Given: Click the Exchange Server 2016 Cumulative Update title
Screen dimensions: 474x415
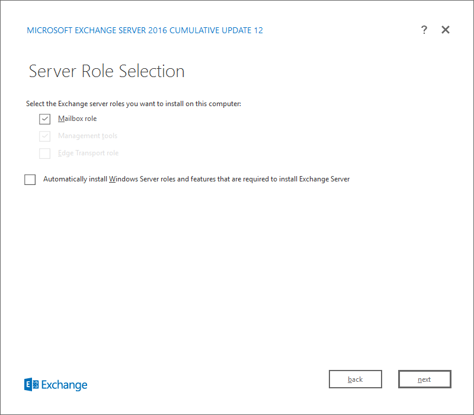Looking at the screenshot, I should tap(145, 30).
